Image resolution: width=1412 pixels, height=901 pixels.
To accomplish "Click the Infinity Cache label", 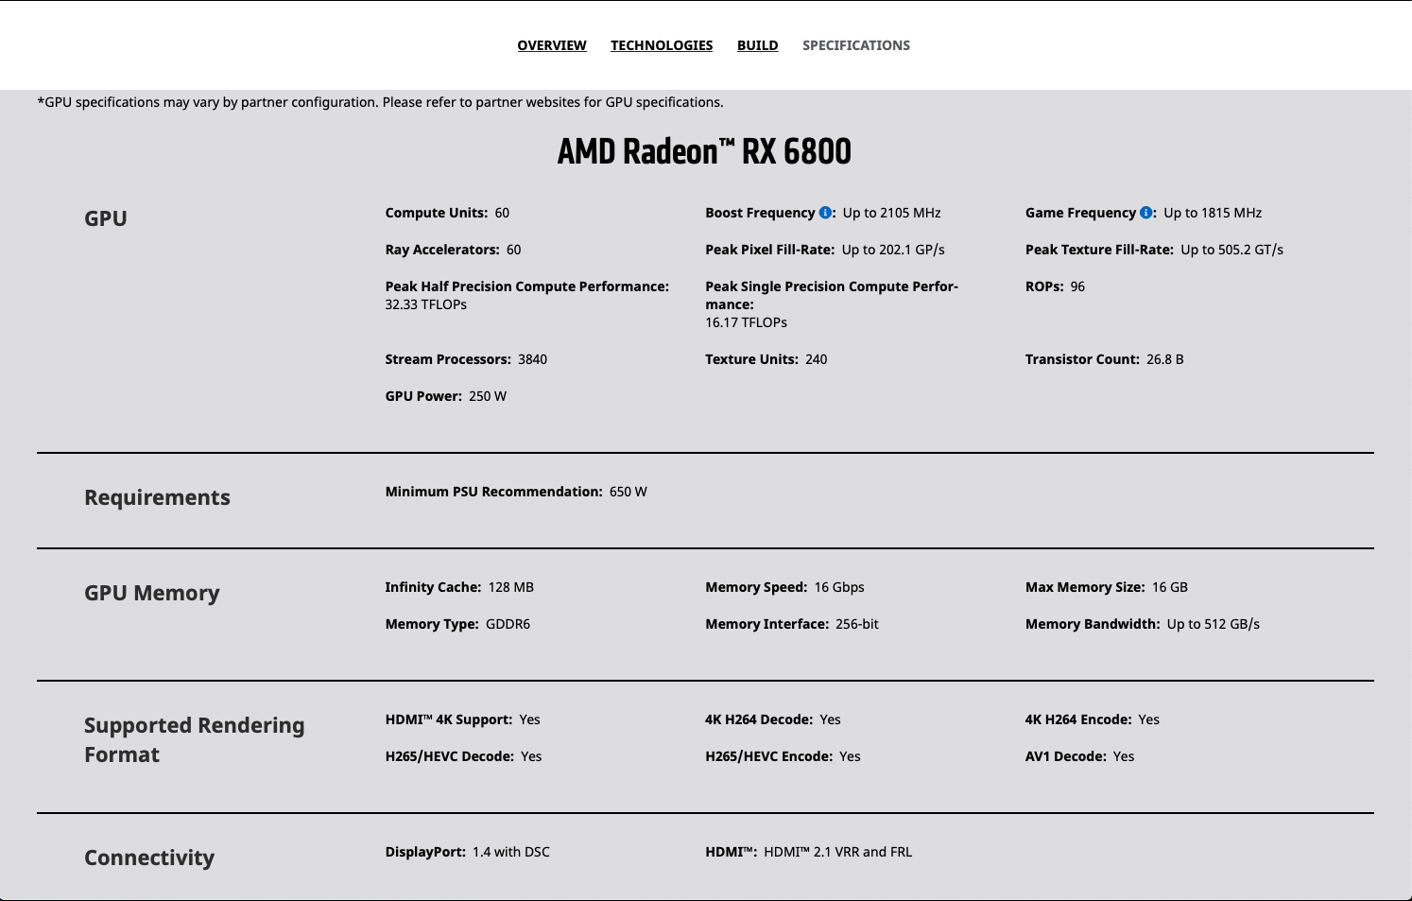I will (433, 587).
